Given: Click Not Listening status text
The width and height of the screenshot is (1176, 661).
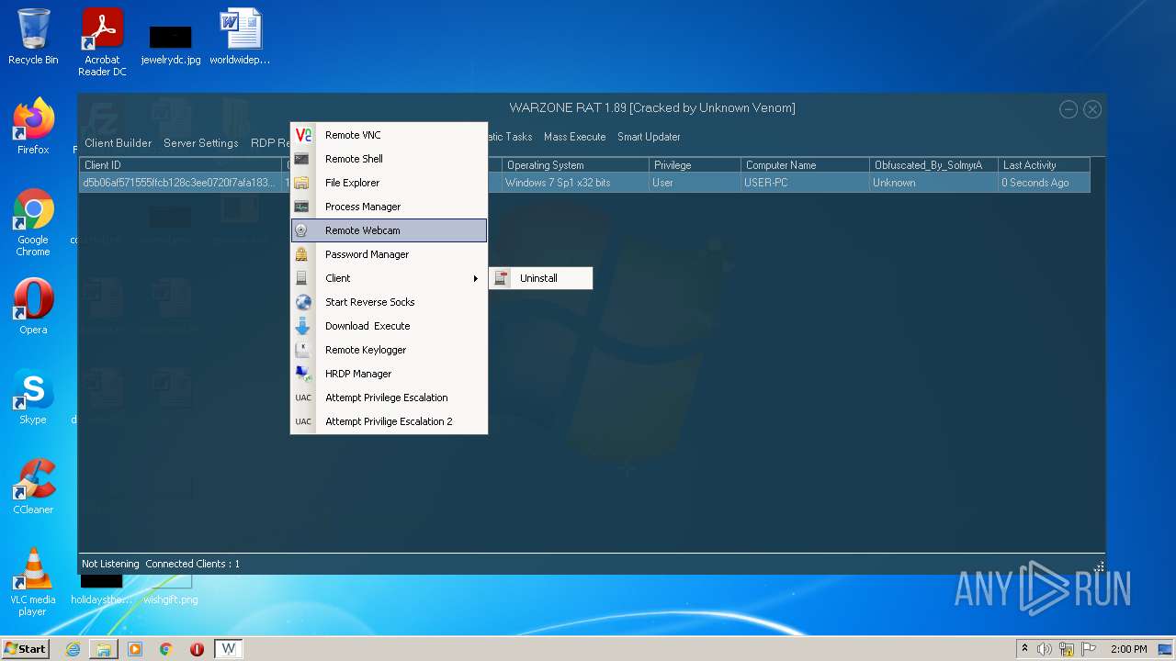Looking at the screenshot, I should pyautogui.click(x=110, y=564).
